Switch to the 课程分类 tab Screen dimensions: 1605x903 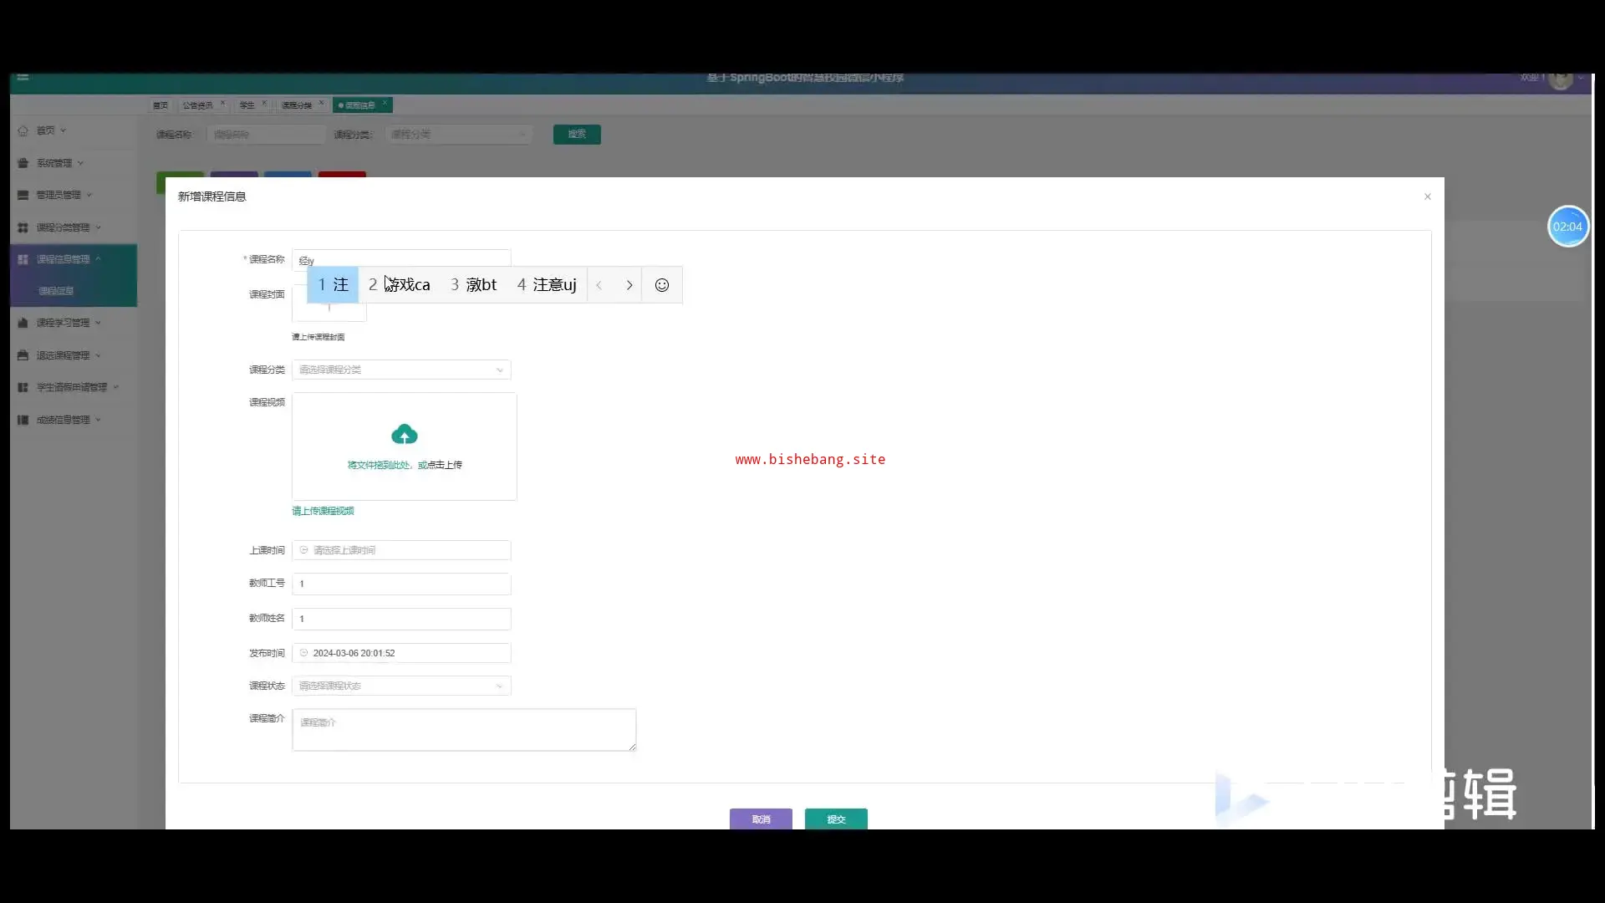click(x=296, y=105)
